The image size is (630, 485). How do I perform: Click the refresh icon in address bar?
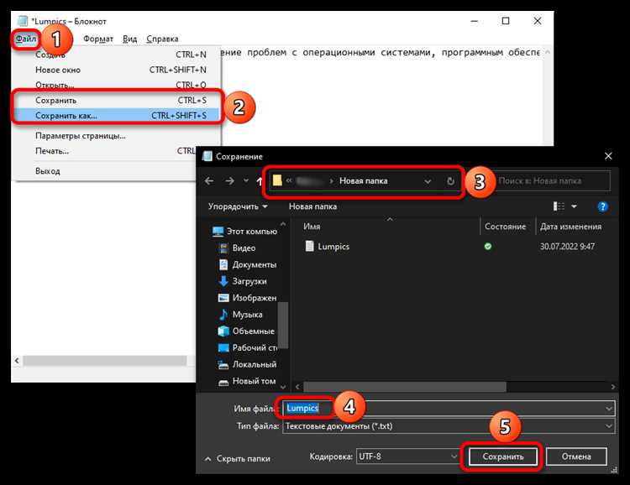(x=450, y=181)
